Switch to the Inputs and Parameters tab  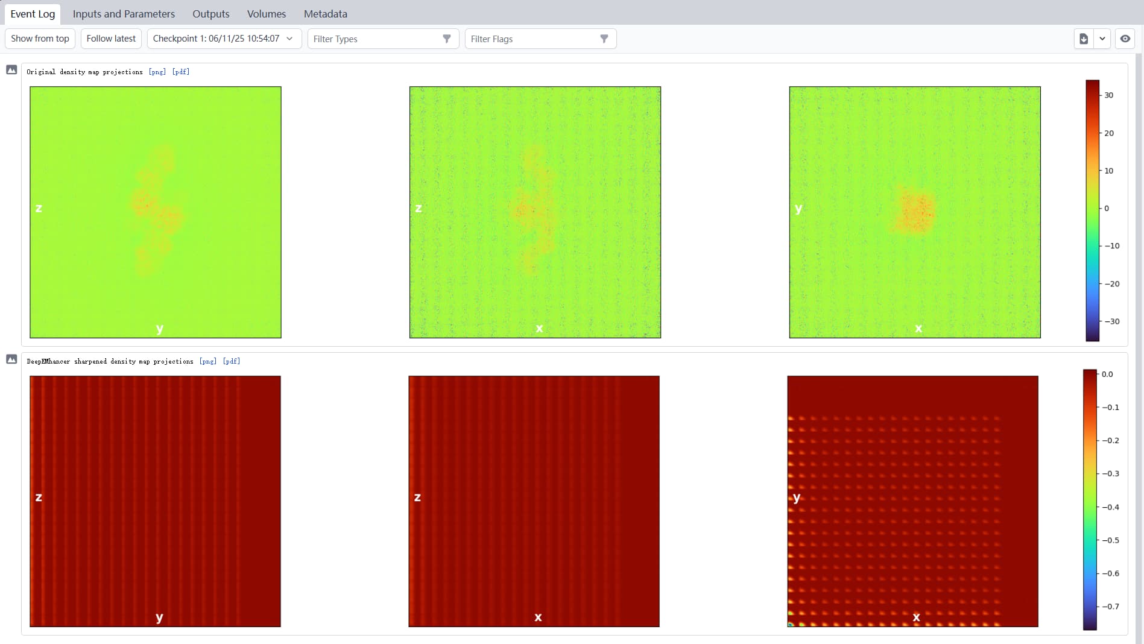pyautogui.click(x=124, y=13)
